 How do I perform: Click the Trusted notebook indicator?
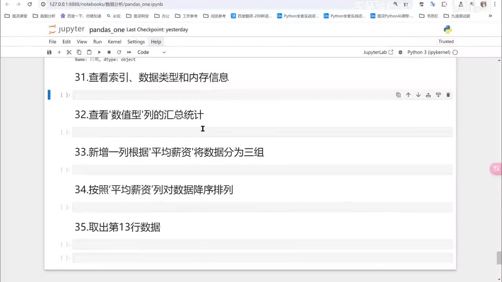click(446, 42)
